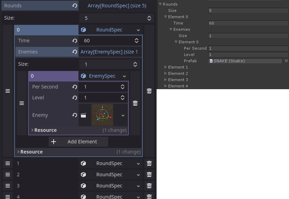
Task: Click the Unity Prefab object picker circle
Action: coord(286,61)
